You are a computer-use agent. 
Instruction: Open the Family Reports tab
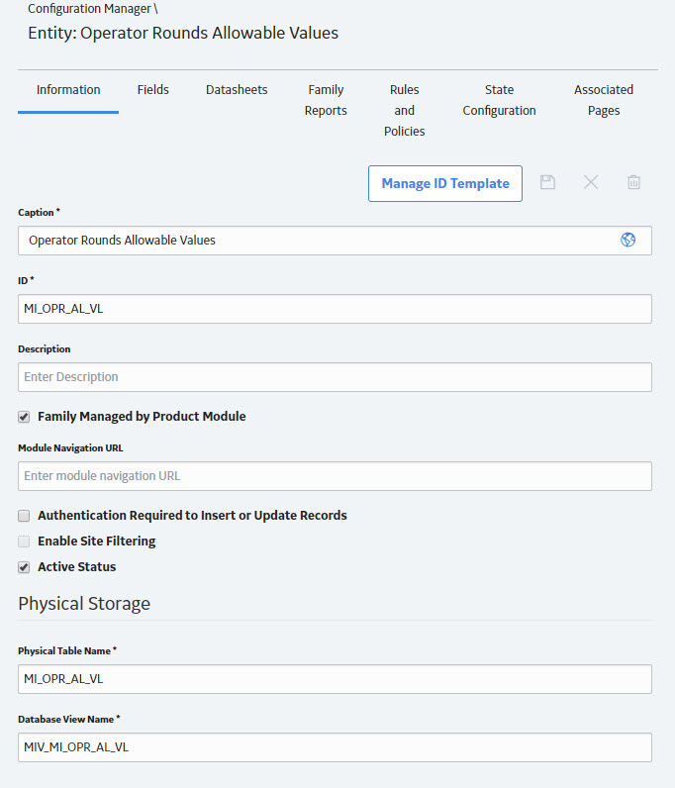click(326, 100)
